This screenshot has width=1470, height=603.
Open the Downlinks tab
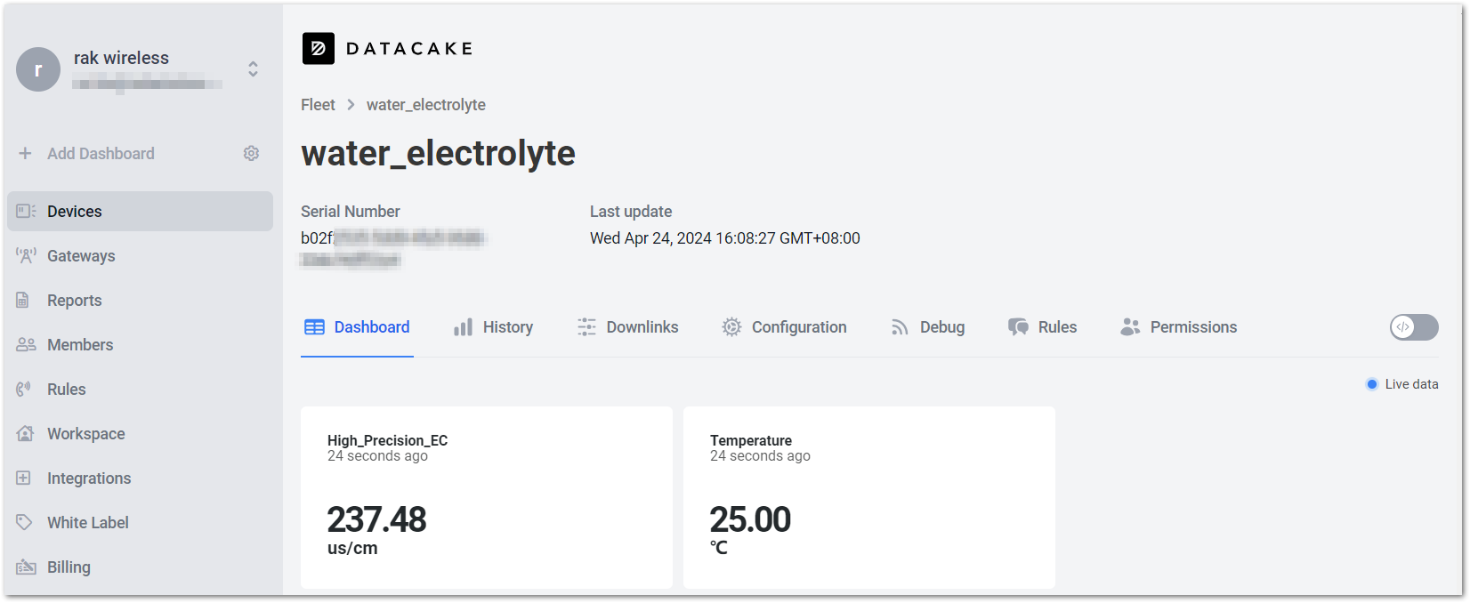pos(627,327)
